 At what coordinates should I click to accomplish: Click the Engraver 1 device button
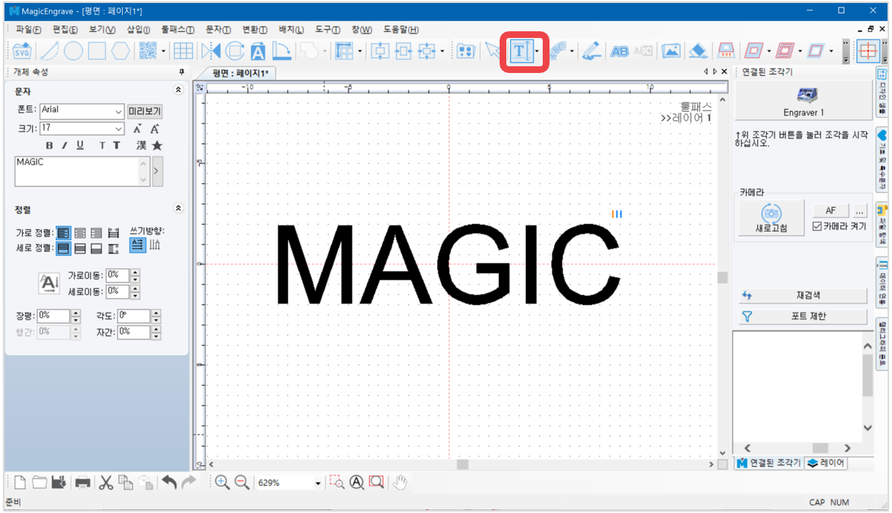tap(803, 101)
